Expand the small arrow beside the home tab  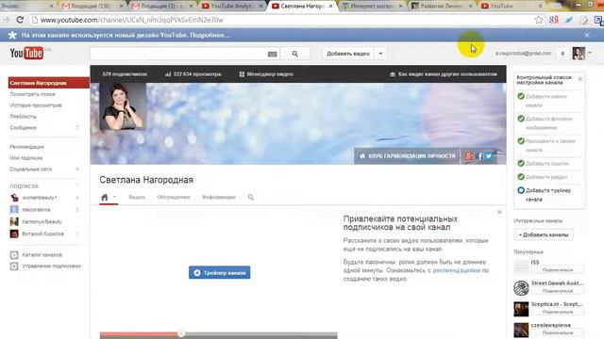tap(114, 197)
